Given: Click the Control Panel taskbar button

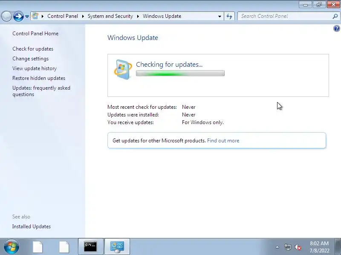Looking at the screenshot, I should tap(117, 246).
